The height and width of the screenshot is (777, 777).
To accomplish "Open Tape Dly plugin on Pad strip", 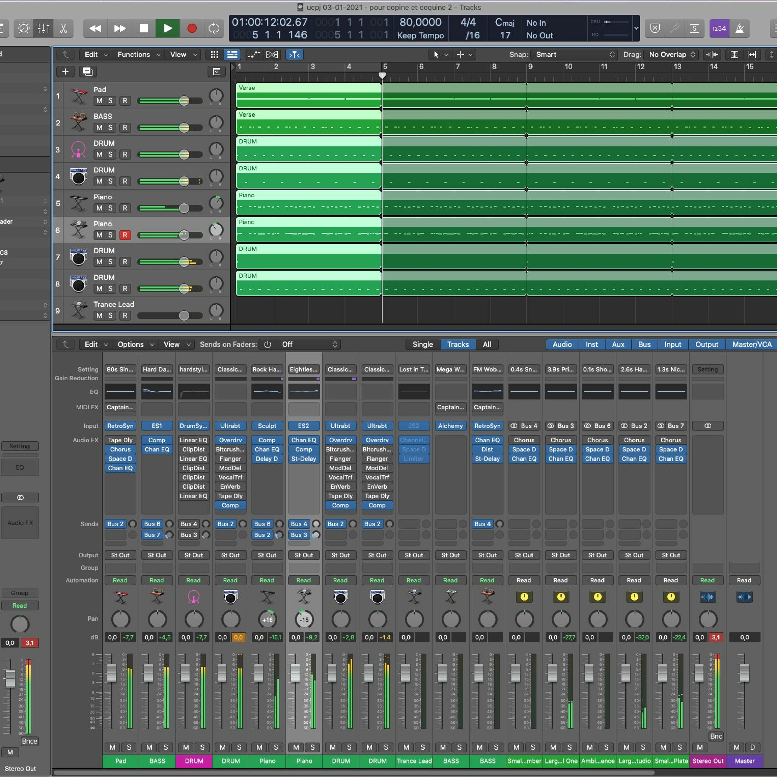I will tap(120, 440).
